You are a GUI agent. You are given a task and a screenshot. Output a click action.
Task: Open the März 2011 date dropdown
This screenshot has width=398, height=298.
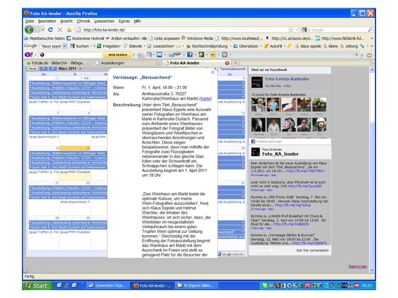tap(80, 69)
